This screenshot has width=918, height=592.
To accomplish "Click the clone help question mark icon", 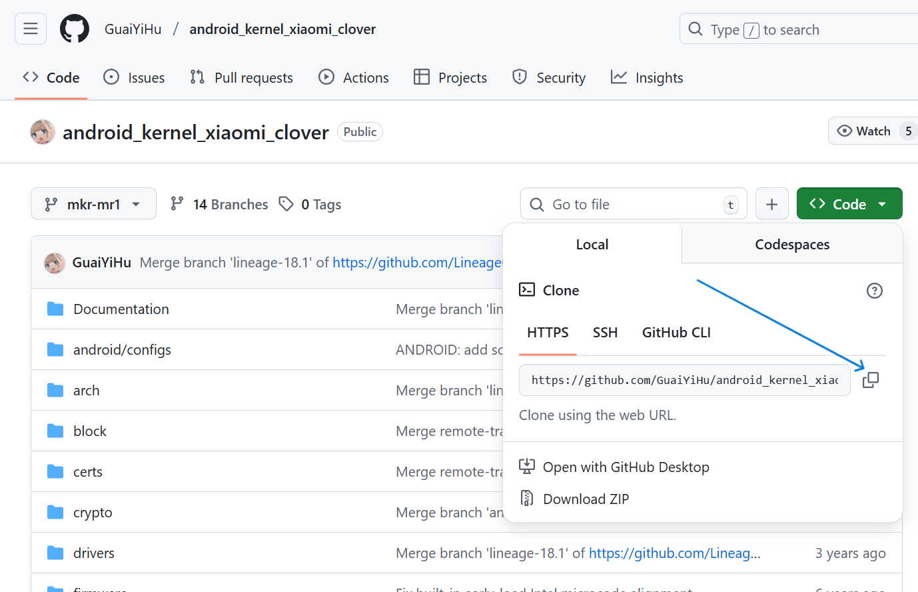I will pos(874,291).
